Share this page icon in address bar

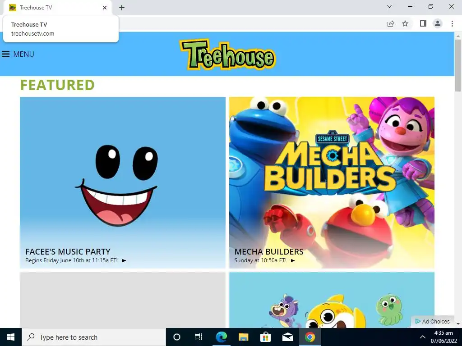(391, 23)
